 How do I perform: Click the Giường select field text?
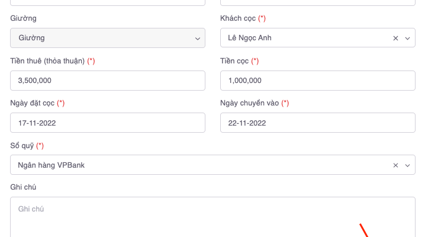pos(32,38)
